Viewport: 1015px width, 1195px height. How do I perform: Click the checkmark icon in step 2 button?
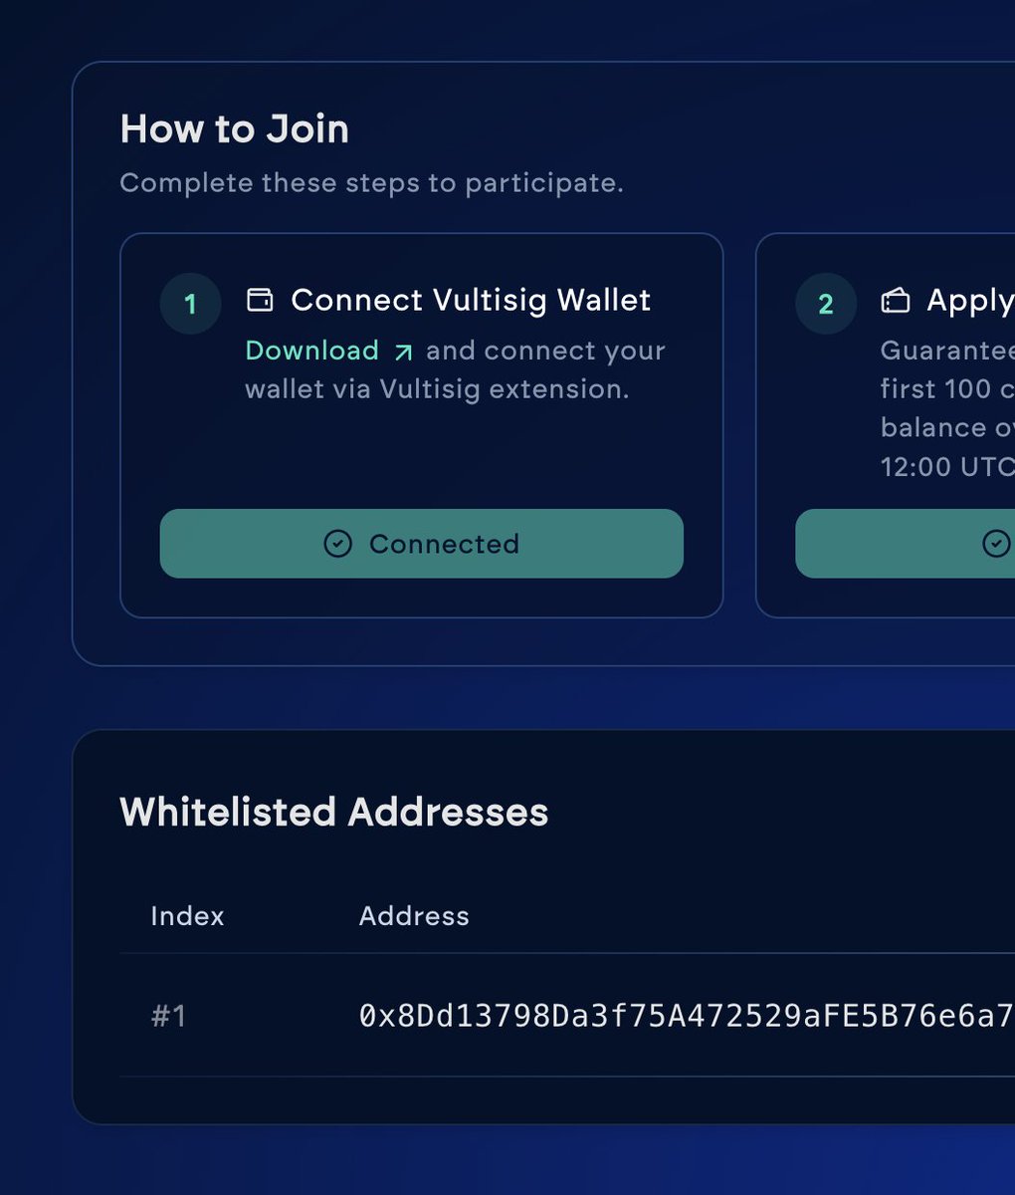coord(995,544)
